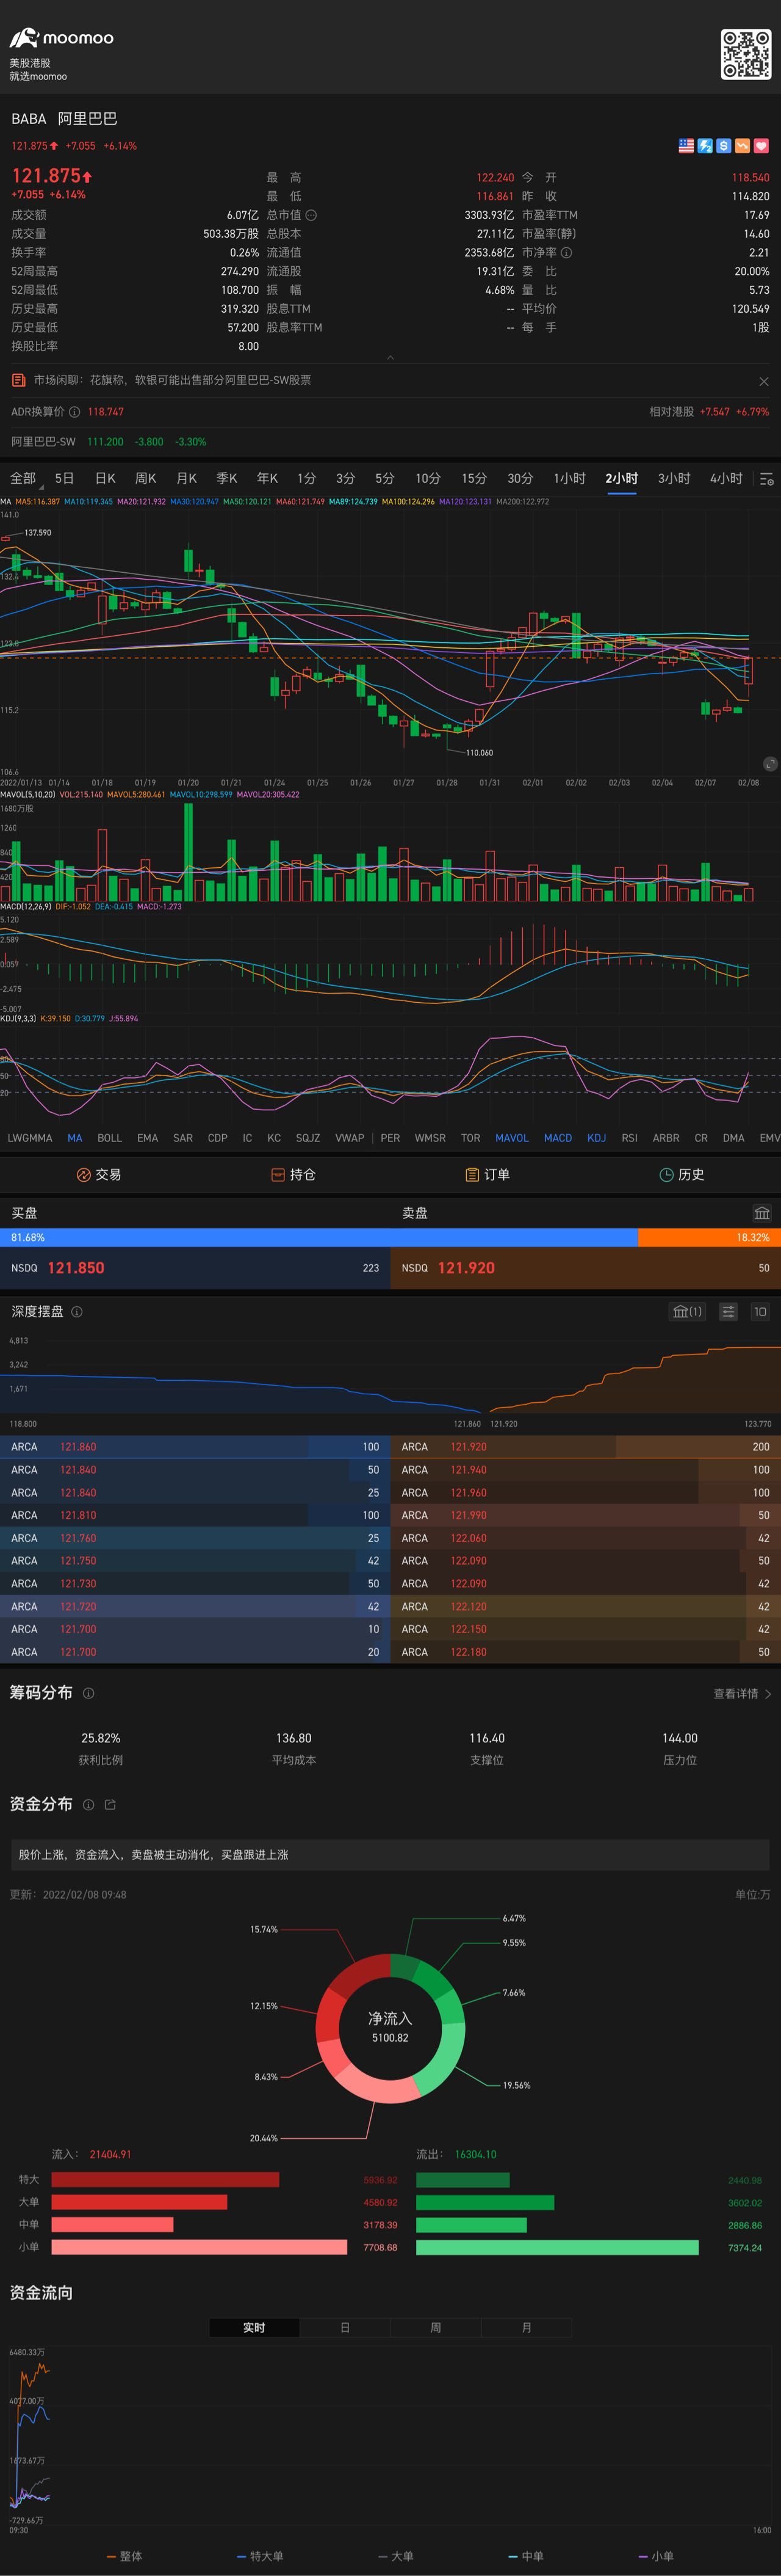Screen dimensions: 781x2576
Task: Tap the 净流入 donut chart center
Action: click(x=390, y=2028)
